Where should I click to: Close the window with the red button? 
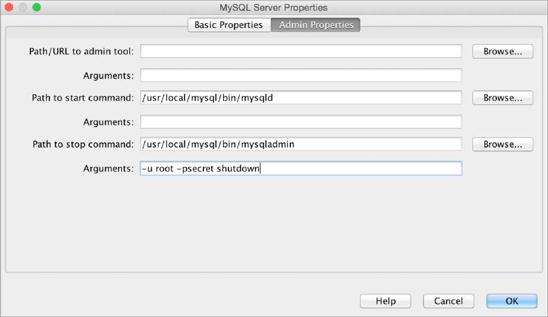(x=10, y=8)
